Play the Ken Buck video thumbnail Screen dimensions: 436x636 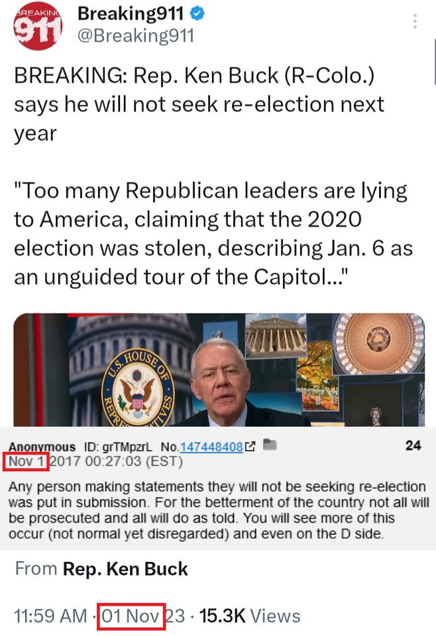pos(219,370)
